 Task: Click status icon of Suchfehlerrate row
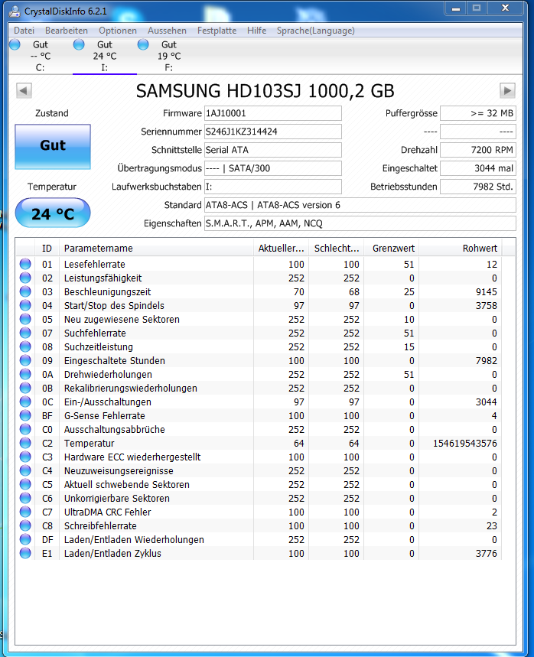point(25,333)
